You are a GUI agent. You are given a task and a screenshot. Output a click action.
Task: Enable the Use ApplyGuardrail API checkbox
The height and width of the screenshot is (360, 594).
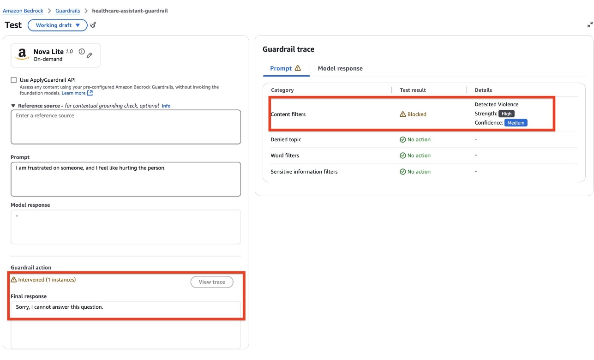(13, 80)
